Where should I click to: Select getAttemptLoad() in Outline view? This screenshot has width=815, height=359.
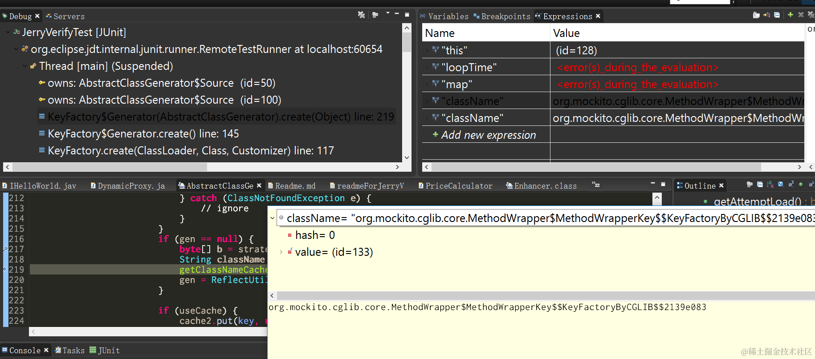(757, 202)
